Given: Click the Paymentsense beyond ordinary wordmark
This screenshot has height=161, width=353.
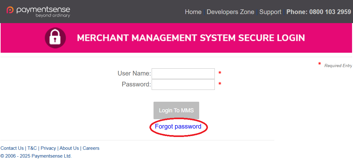Looking at the screenshot, I should tap(43, 12).
